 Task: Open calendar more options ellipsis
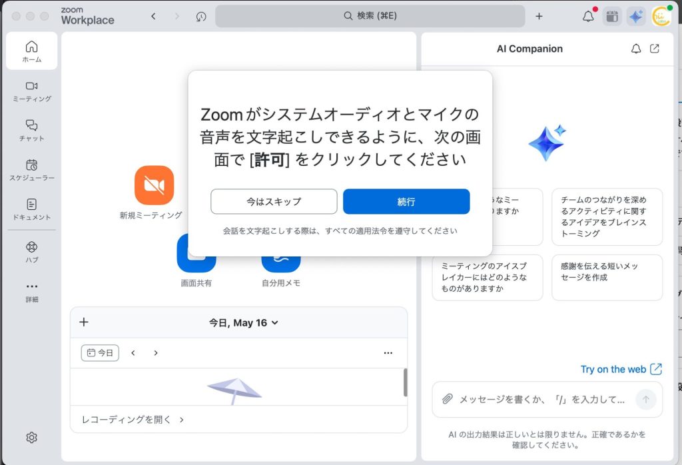tap(388, 353)
